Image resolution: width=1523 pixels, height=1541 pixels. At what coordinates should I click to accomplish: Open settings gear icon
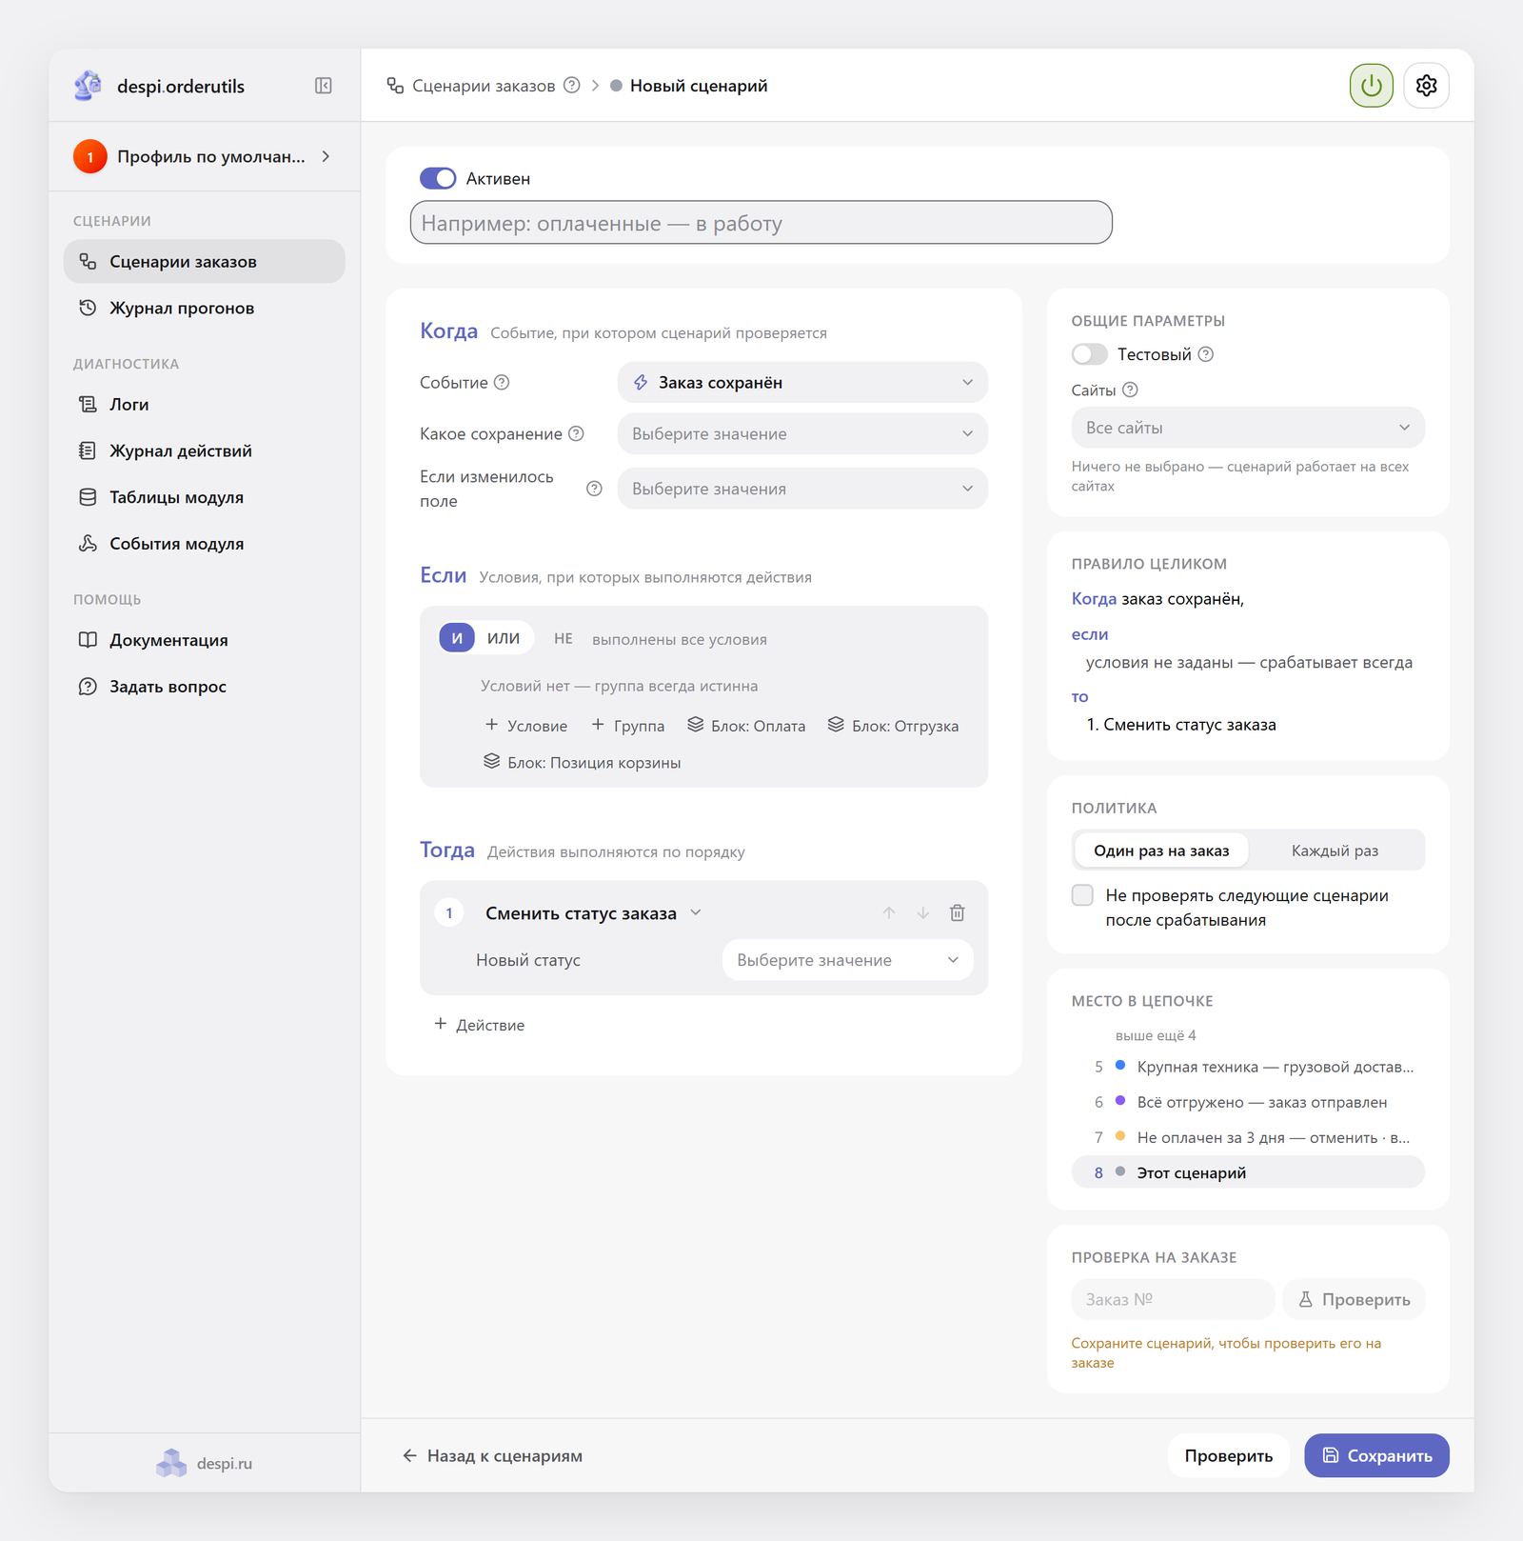tap(1426, 86)
